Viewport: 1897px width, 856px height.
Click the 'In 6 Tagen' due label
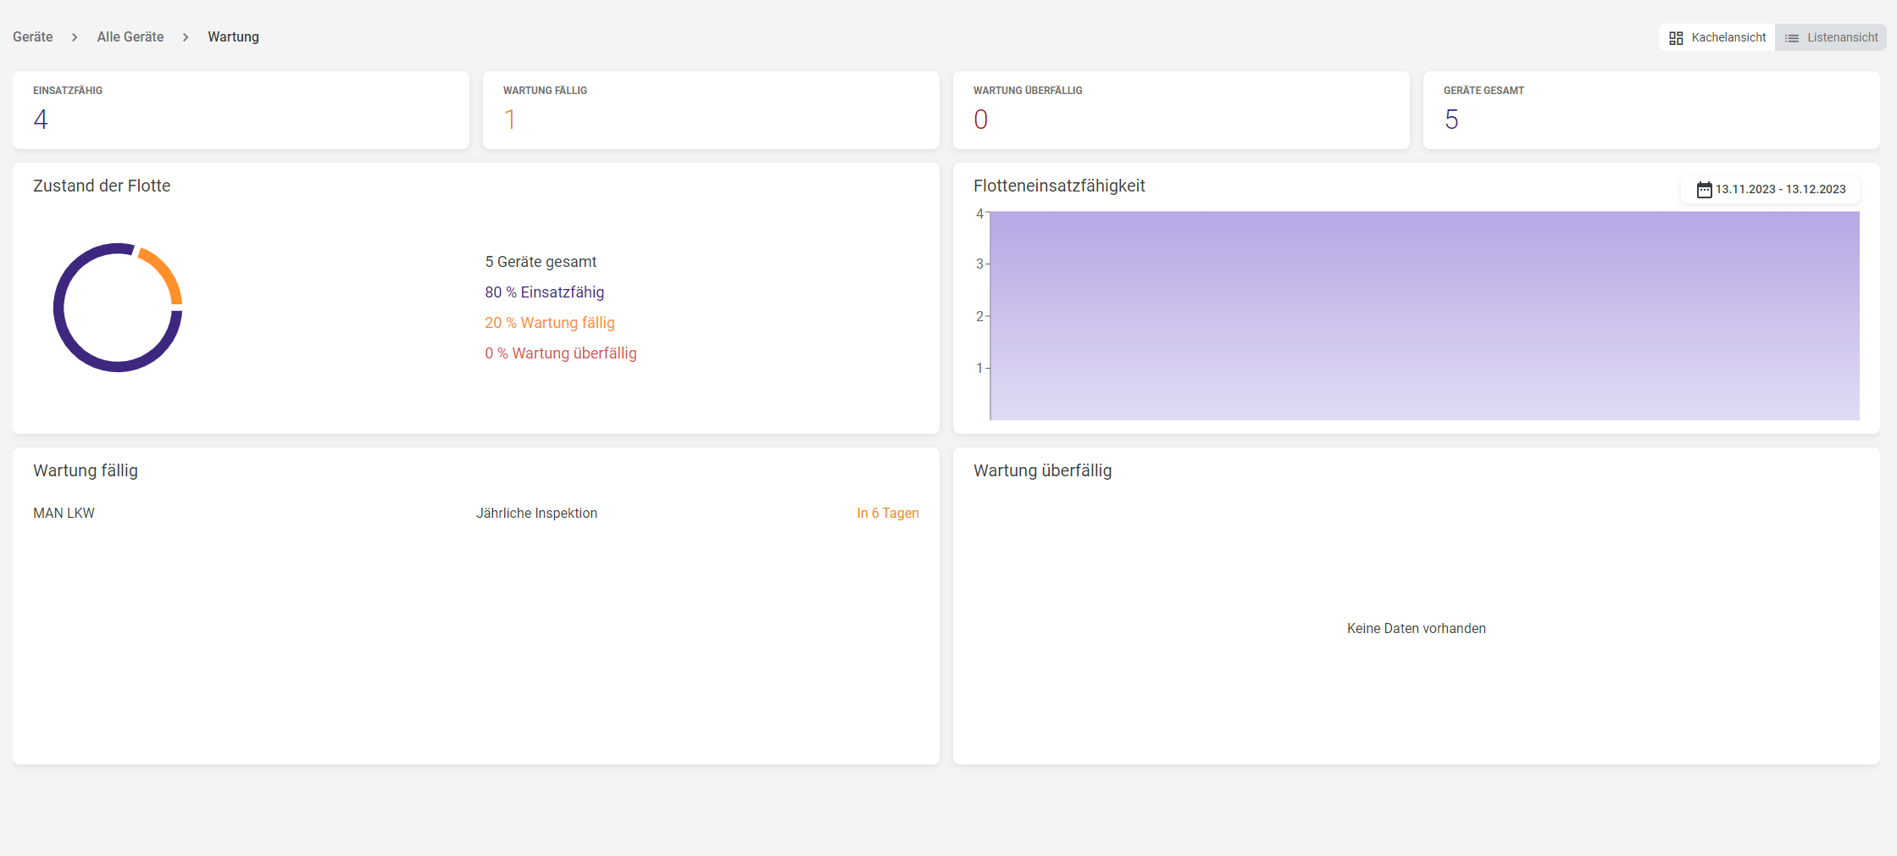click(x=887, y=513)
